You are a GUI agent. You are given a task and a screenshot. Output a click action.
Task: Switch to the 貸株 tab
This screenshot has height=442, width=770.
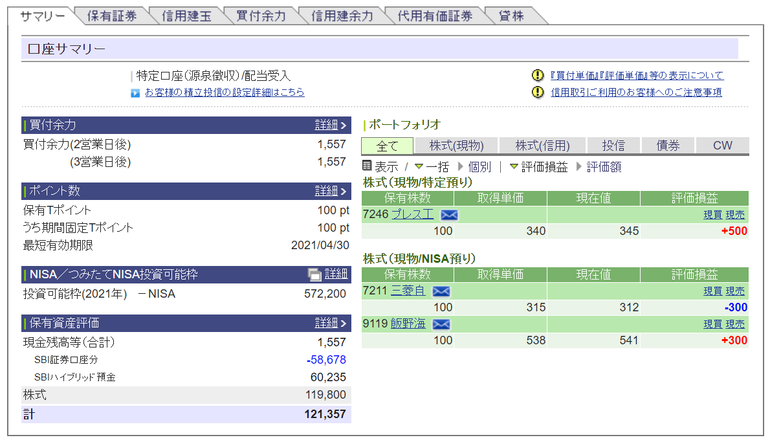[511, 16]
